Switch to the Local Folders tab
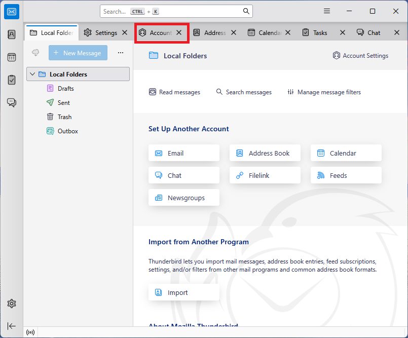This screenshot has width=408, height=338. 52,33
